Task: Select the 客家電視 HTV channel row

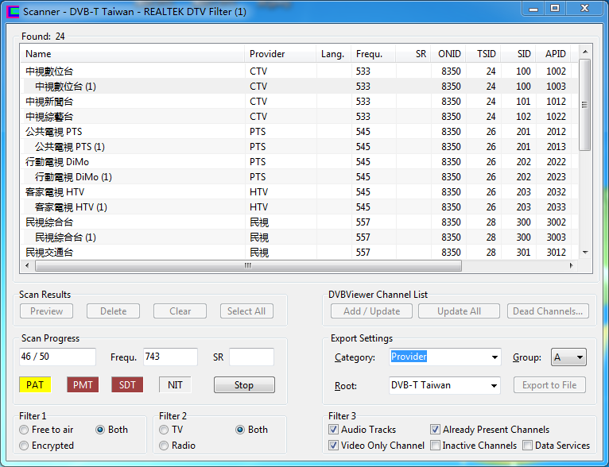Action: tap(299, 192)
